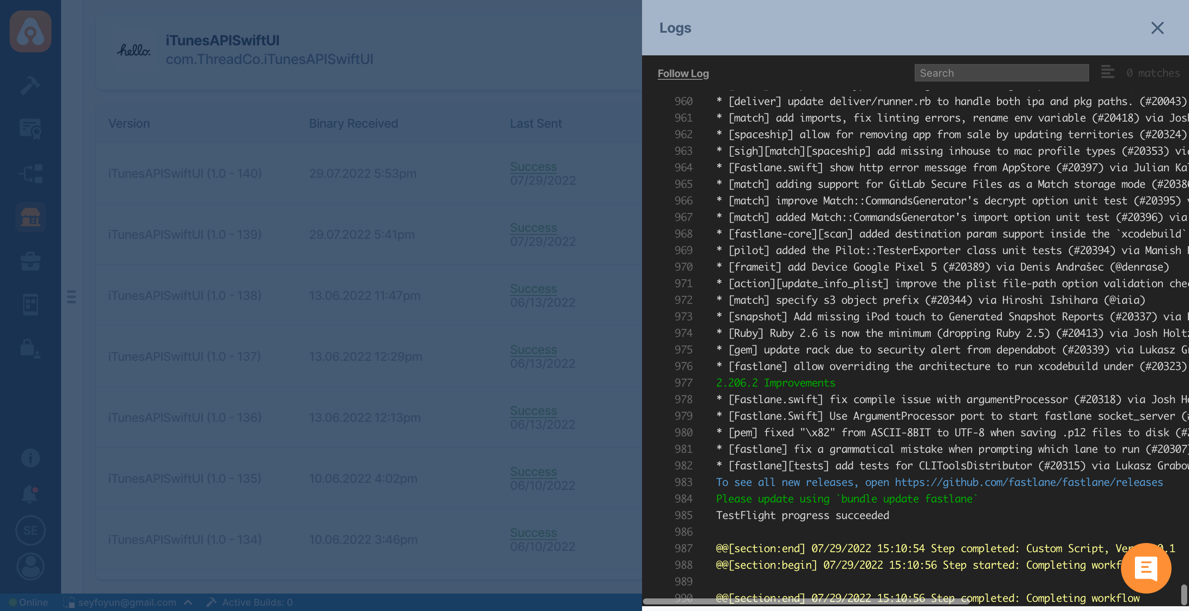
Task: Open the Signing Identities certificate icon
Action: pyautogui.click(x=31, y=129)
